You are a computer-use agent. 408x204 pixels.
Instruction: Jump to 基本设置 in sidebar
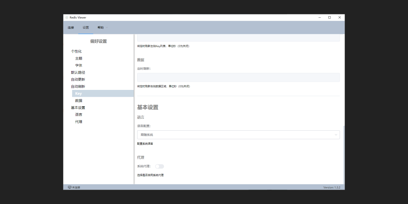tap(78, 108)
